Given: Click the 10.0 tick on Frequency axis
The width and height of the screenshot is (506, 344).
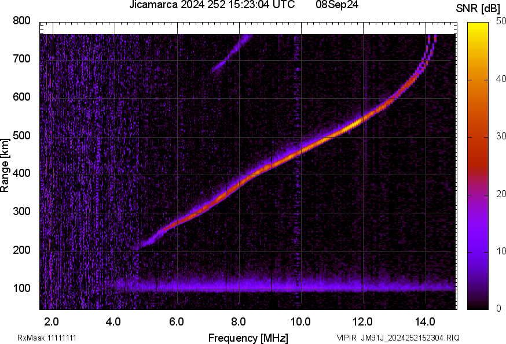Looking at the screenshot, I should tap(300, 321).
